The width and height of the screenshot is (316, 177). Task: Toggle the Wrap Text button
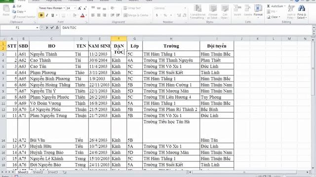click(132, 8)
